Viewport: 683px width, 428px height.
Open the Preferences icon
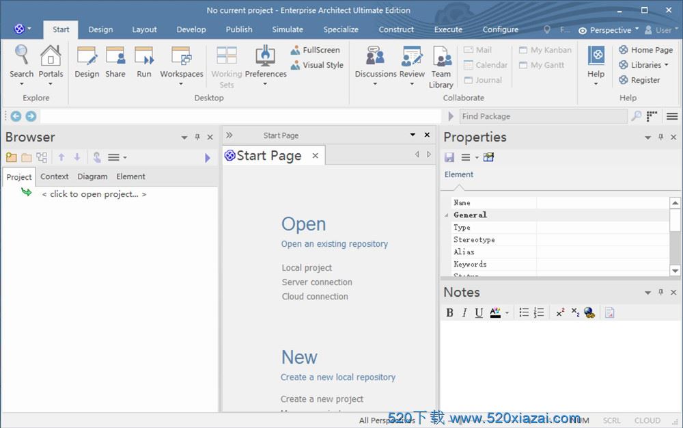265,64
